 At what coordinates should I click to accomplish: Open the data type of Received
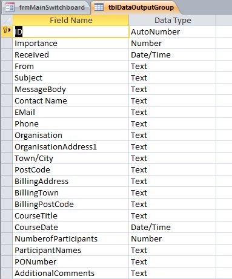tap(172, 54)
